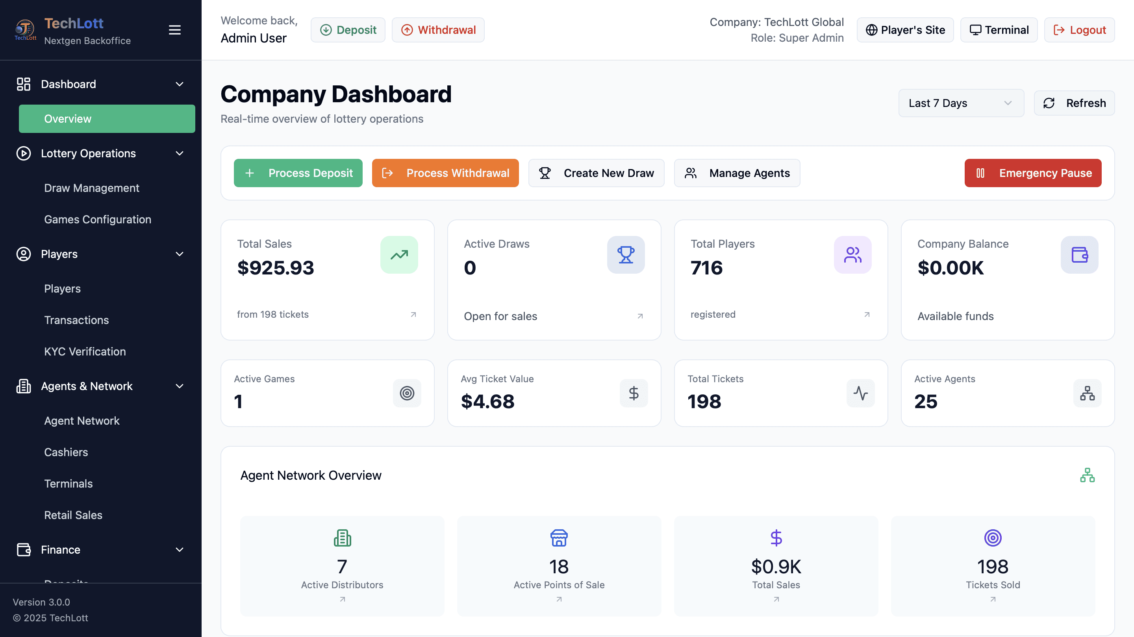The height and width of the screenshot is (637, 1134).
Task: Click the Total Tickets activity pulse icon
Action: tap(860, 393)
